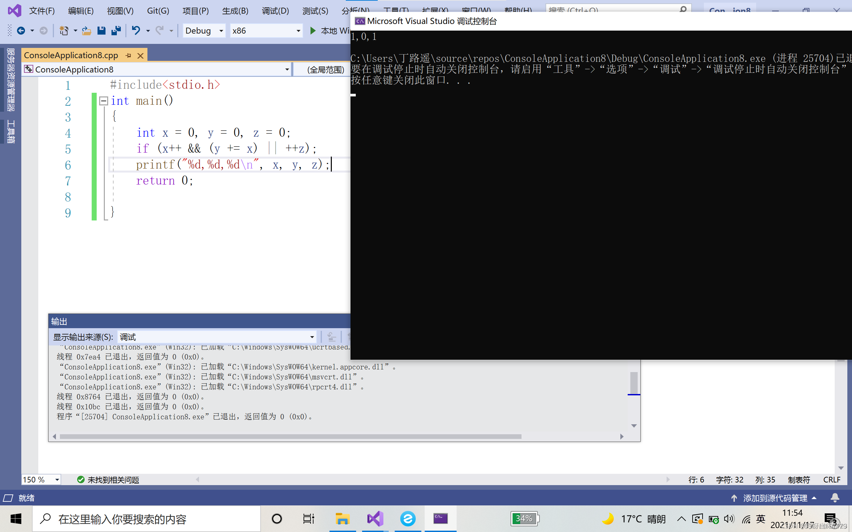This screenshot has width=852, height=532.
Task: Click the Undo arrow icon
Action: pos(135,31)
